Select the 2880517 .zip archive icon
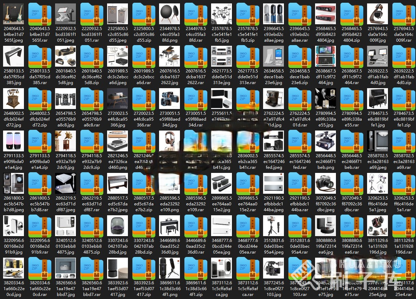 click(144, 184)
